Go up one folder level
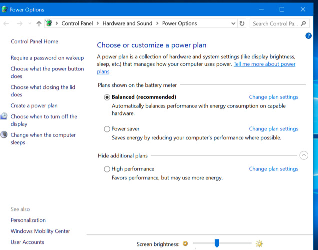This screenshot has height=250, width=318. coord(39,24)
